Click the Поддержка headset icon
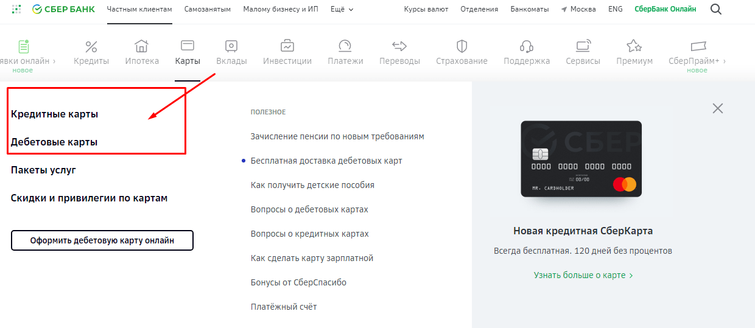This screenshot has height=328, width=755. (527, 46)
